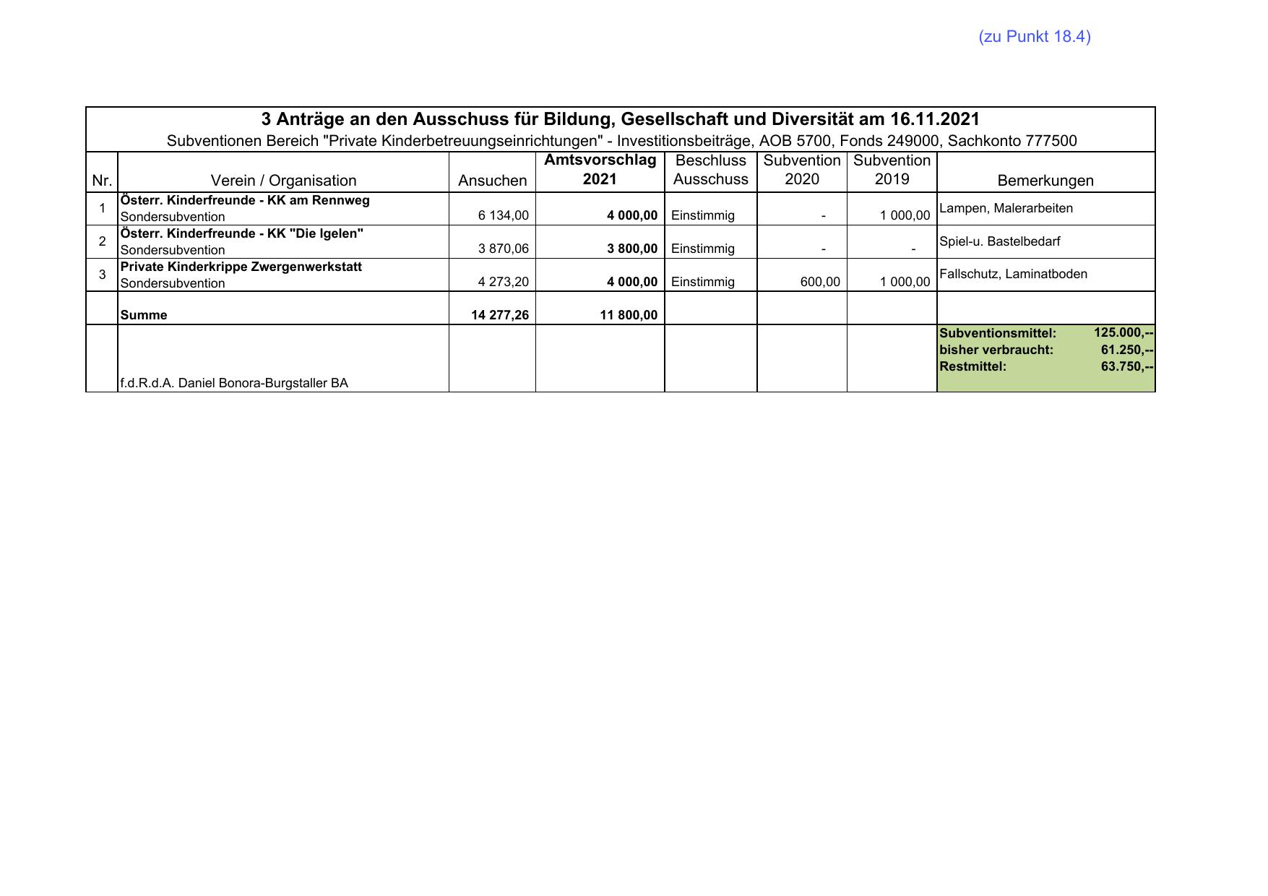Select the "Subvention 2020" column header
The width and height of the screenshot is (1268, 896).
(801, 170)
